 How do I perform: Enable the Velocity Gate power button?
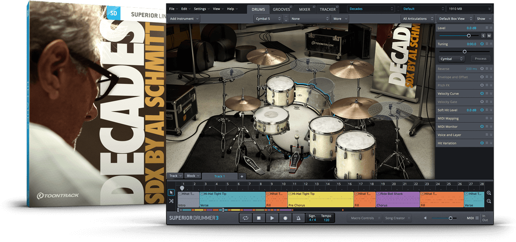point(482,102)
